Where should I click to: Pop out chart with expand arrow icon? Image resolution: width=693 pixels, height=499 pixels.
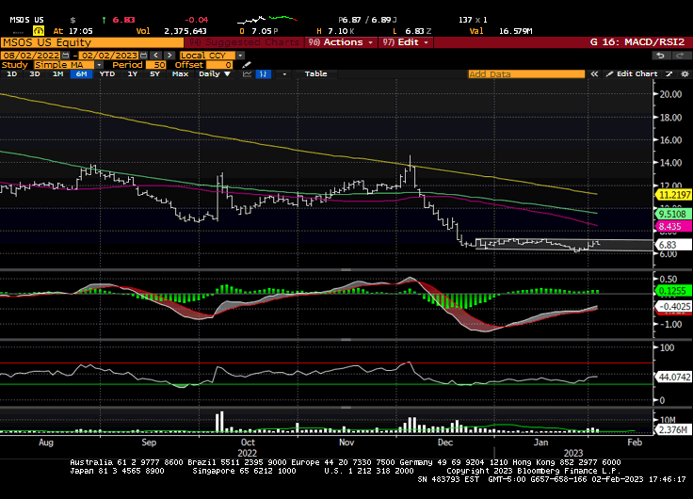tap(669, 73)
